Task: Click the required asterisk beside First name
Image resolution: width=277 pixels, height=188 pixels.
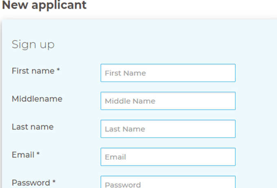Action: [x=58, y=69]
